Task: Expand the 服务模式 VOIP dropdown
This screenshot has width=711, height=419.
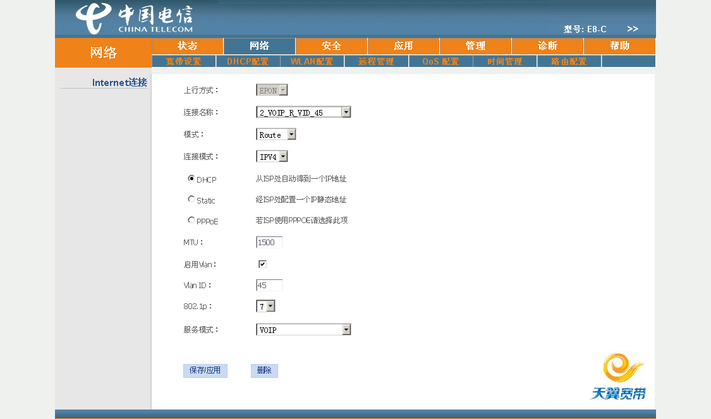Action: click(x=303, y=330)
